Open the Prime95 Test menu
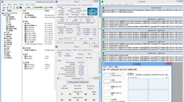This screenshot has height=102, width=184. (103, 4)
